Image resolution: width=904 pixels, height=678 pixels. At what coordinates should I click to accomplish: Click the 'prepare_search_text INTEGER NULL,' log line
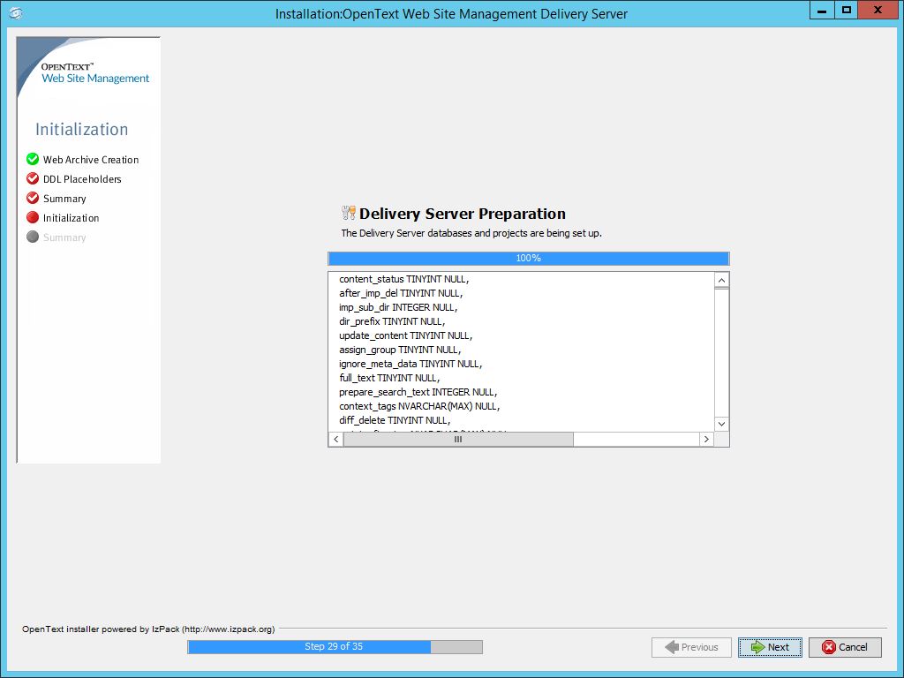coord(418,392)
